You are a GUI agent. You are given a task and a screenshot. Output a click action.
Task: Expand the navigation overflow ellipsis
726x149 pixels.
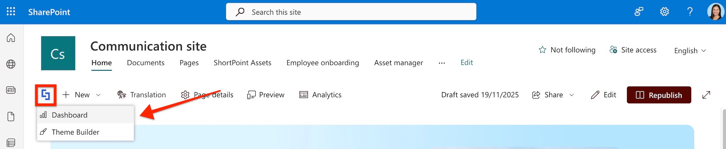[442, 63]
